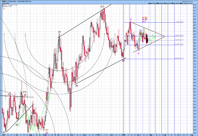Screen dimensions: 198x136
Task: Click the magenta 'in C' annotation
Action: (x=144, y=22)
